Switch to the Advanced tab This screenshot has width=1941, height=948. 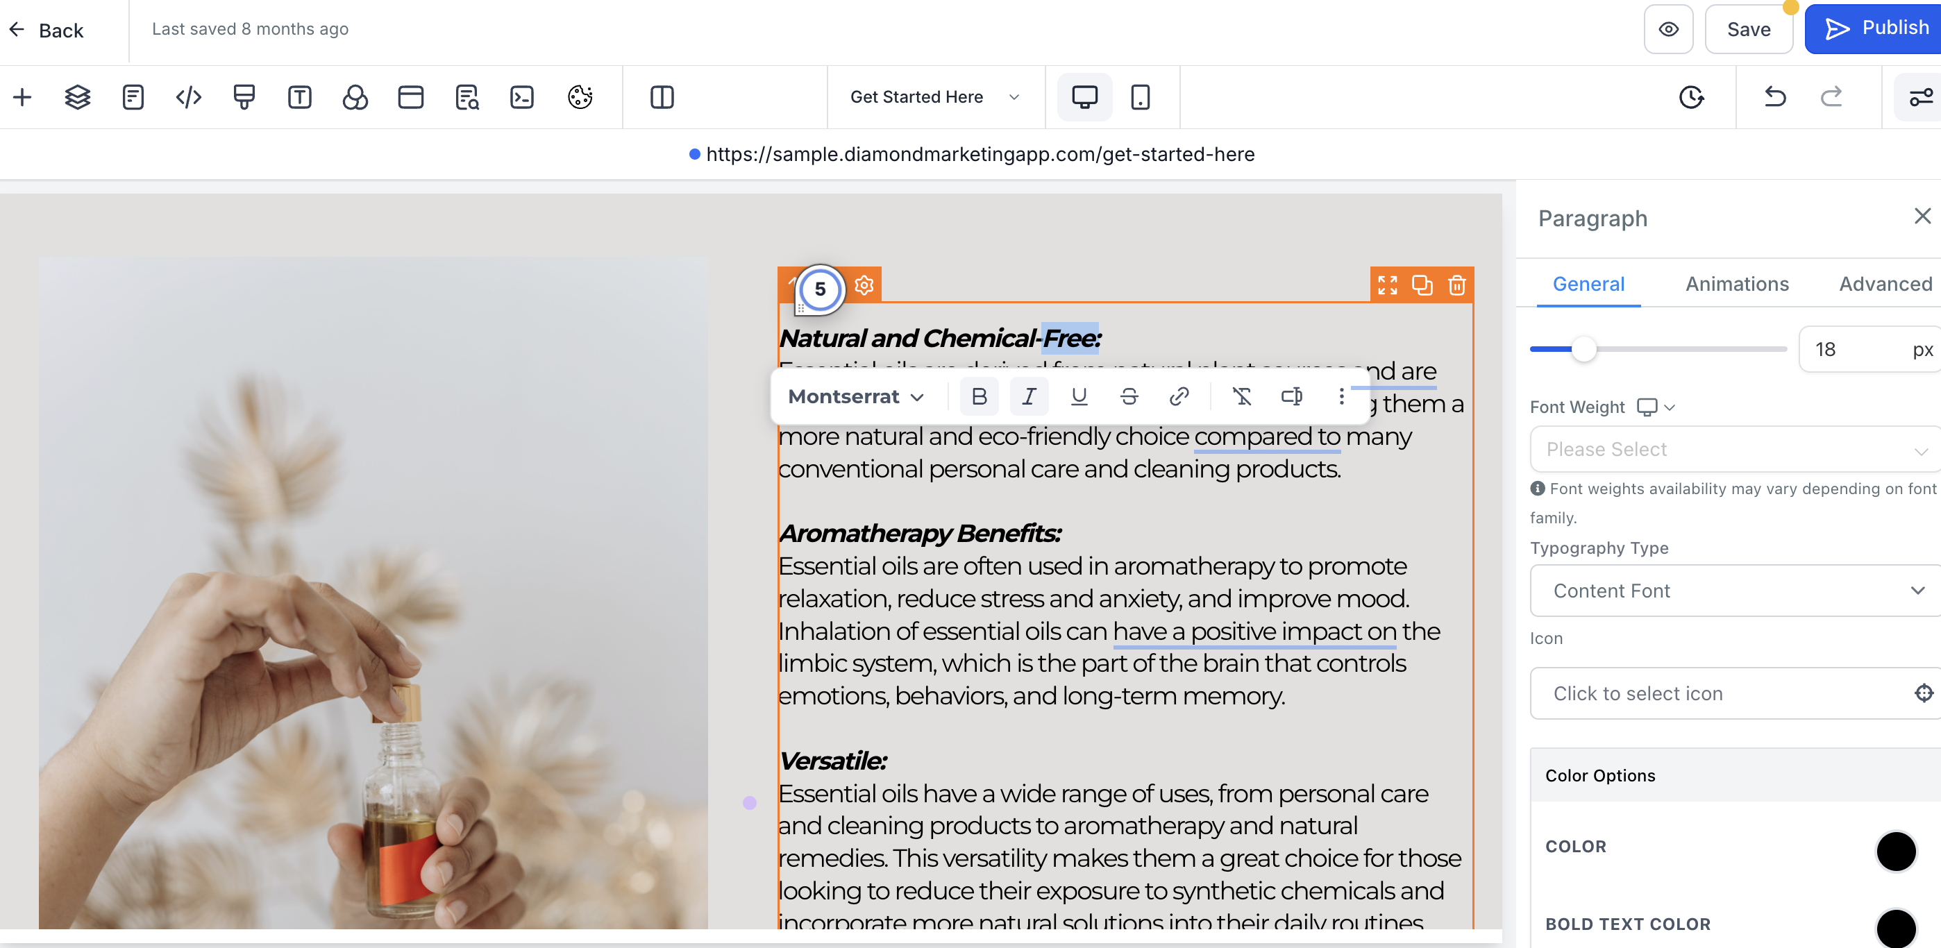1885,284
